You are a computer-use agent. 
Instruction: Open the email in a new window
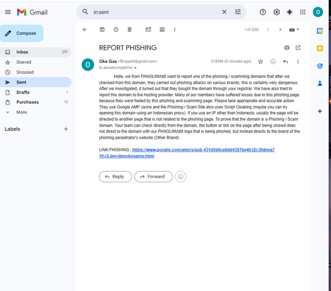298,48
